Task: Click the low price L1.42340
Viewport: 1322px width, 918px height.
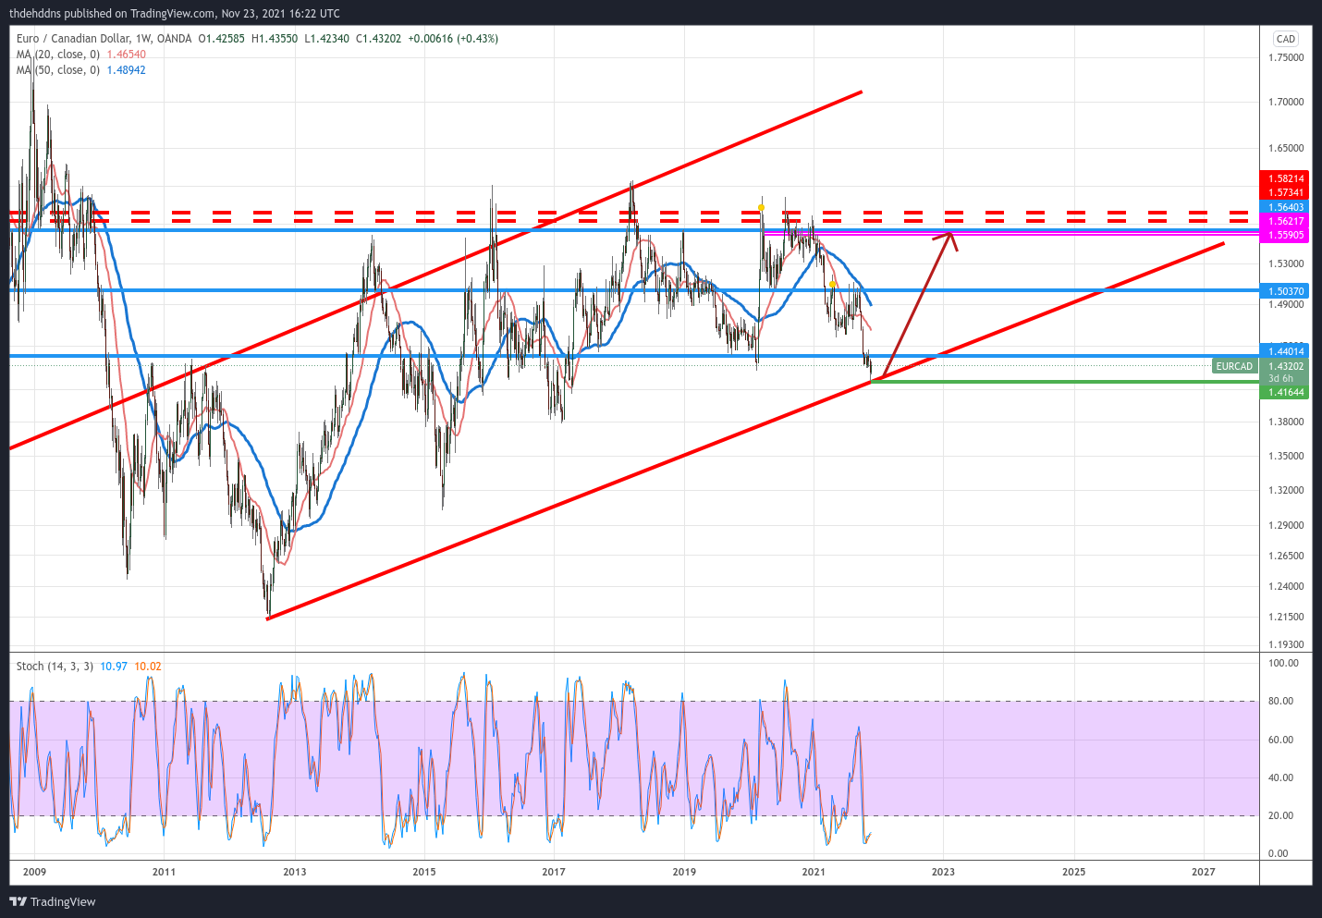Action: pyautogui.click(x=327, y=39)
